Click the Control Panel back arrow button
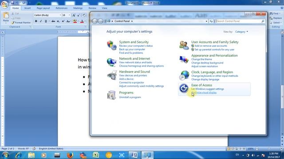 [x=95, y=21]
